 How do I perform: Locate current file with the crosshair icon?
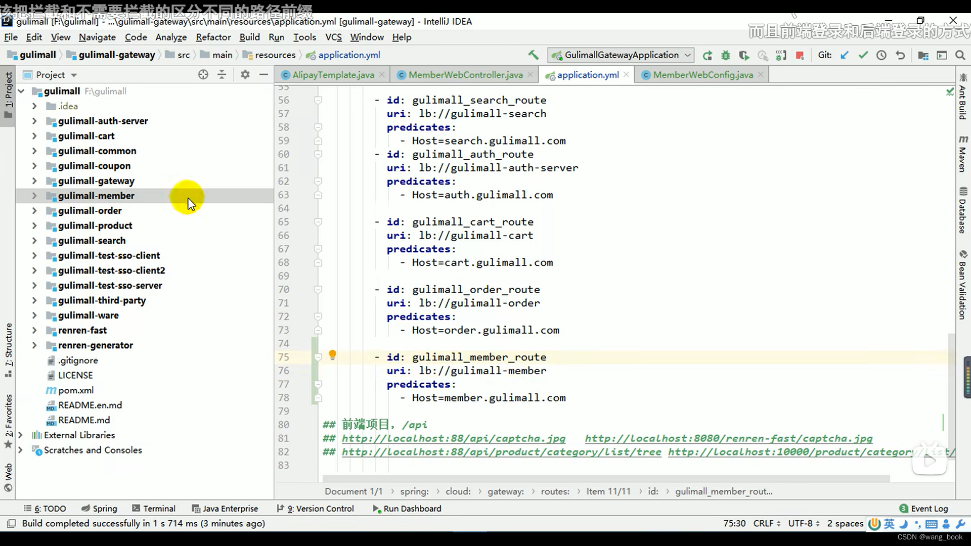coord(203,75)
